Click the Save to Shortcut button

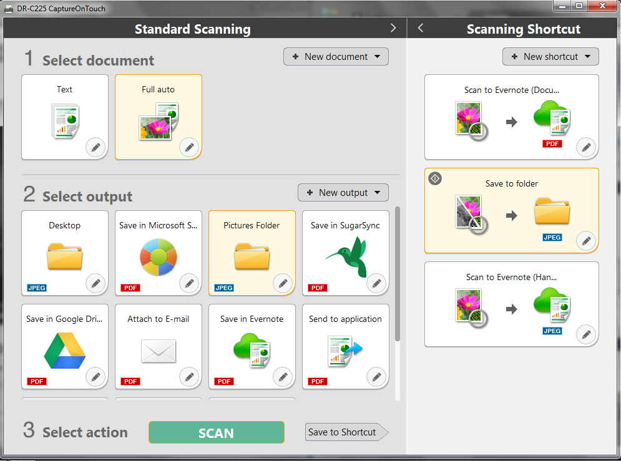tap(346, 432)
